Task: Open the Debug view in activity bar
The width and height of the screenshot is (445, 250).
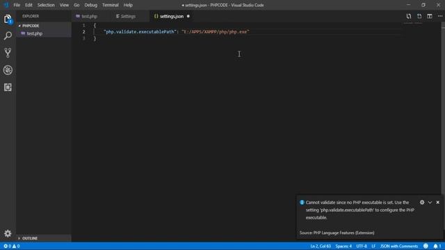Action: tap(8, 70)
